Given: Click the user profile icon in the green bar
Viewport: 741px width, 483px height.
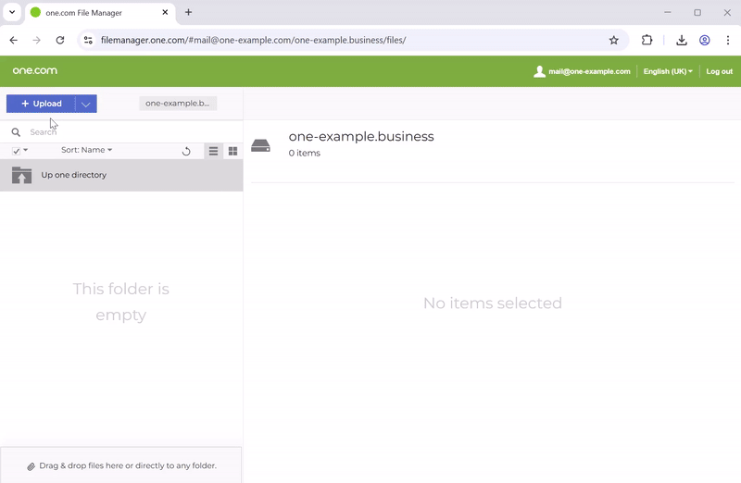Looking at the screenshot, I should [539, 71].
